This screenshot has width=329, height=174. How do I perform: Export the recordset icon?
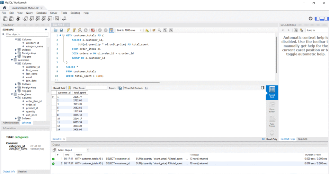tap(120, 88)
